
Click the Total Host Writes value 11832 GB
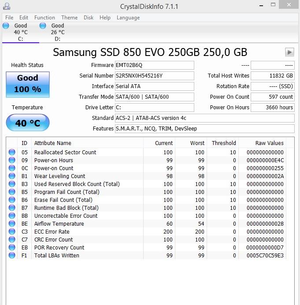(273, 76)
